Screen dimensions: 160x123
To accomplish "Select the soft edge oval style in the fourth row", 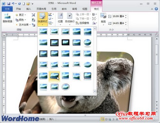I will click(x=87, y=65).
